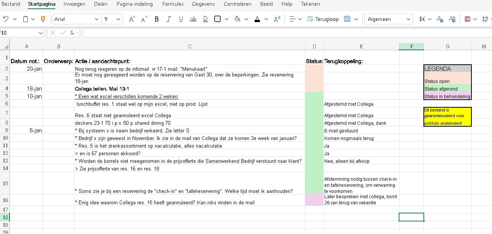Toggle Italic formatting

tap(169, 19)
